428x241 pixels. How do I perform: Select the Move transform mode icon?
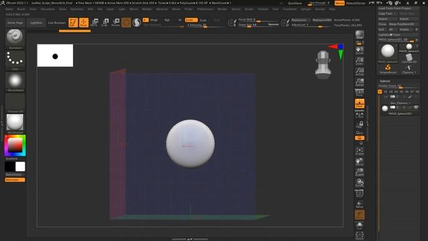tap(94, 22)
